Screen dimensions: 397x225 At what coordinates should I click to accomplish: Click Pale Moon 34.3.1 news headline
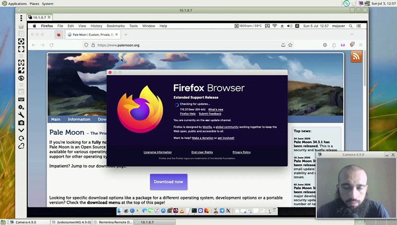tap(311, 144)
